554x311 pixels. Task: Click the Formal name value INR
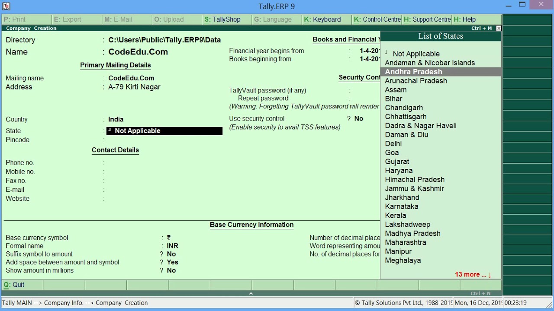[172, 246]
